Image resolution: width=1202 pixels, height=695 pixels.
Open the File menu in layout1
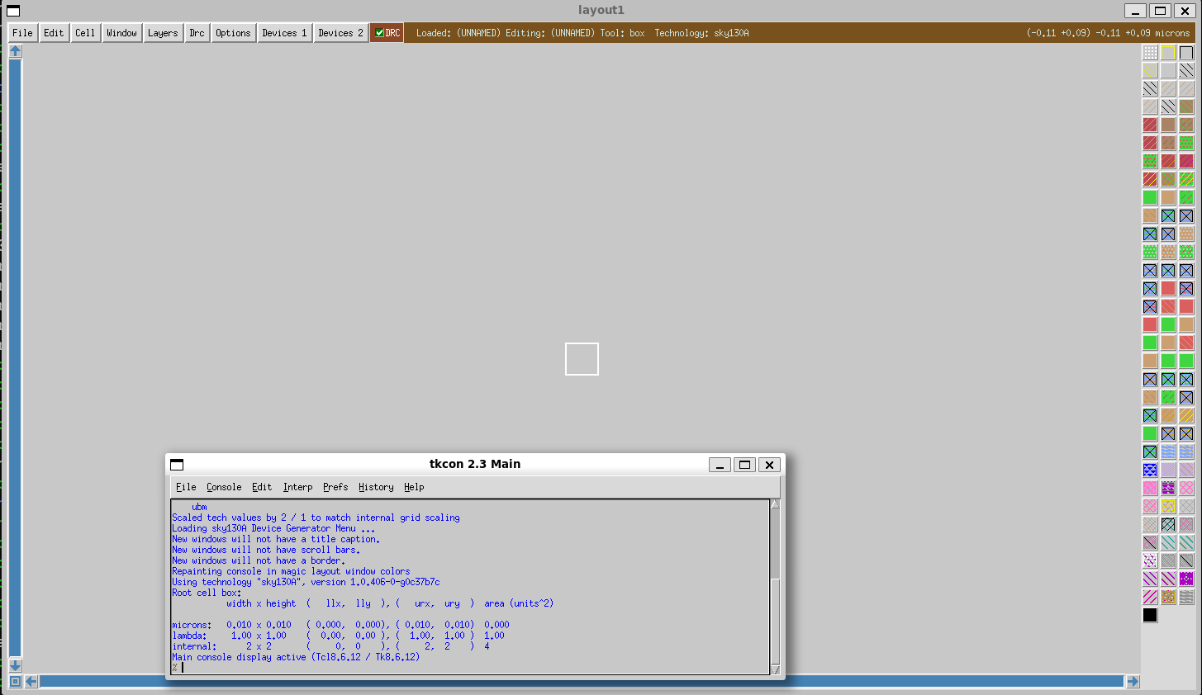(x=22, y=33)
